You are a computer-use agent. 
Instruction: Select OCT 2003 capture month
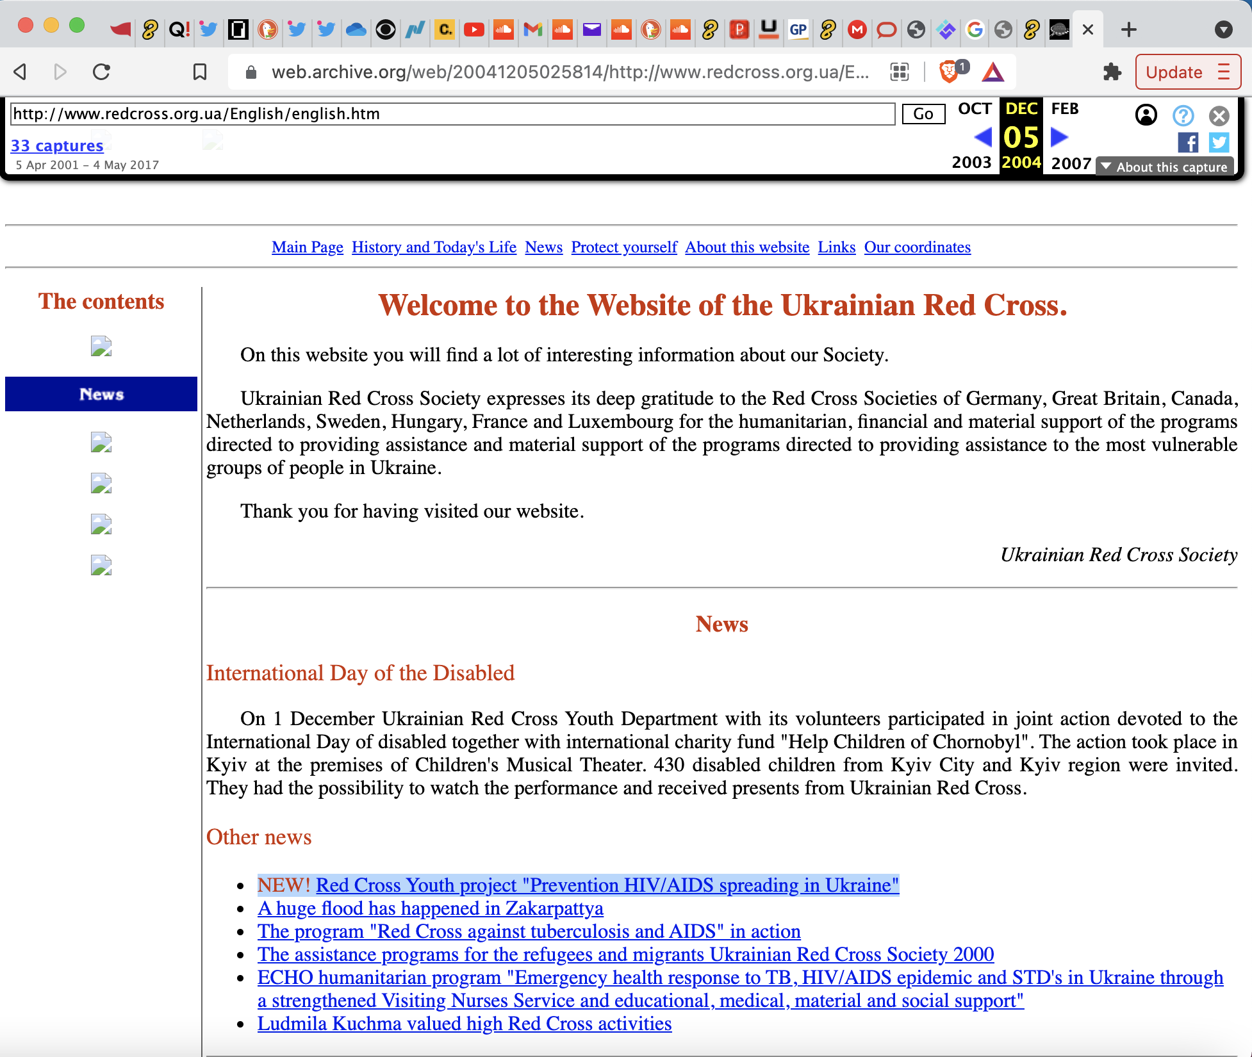tap(974, 109)
